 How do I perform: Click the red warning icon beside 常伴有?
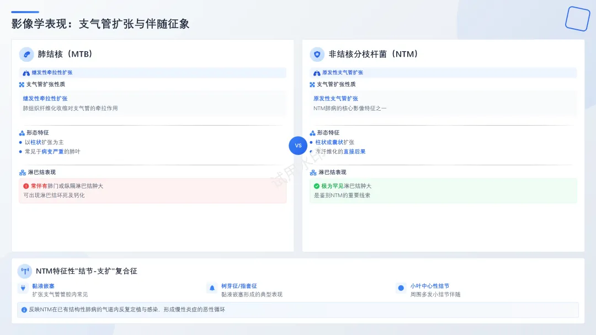click(26, 186)
